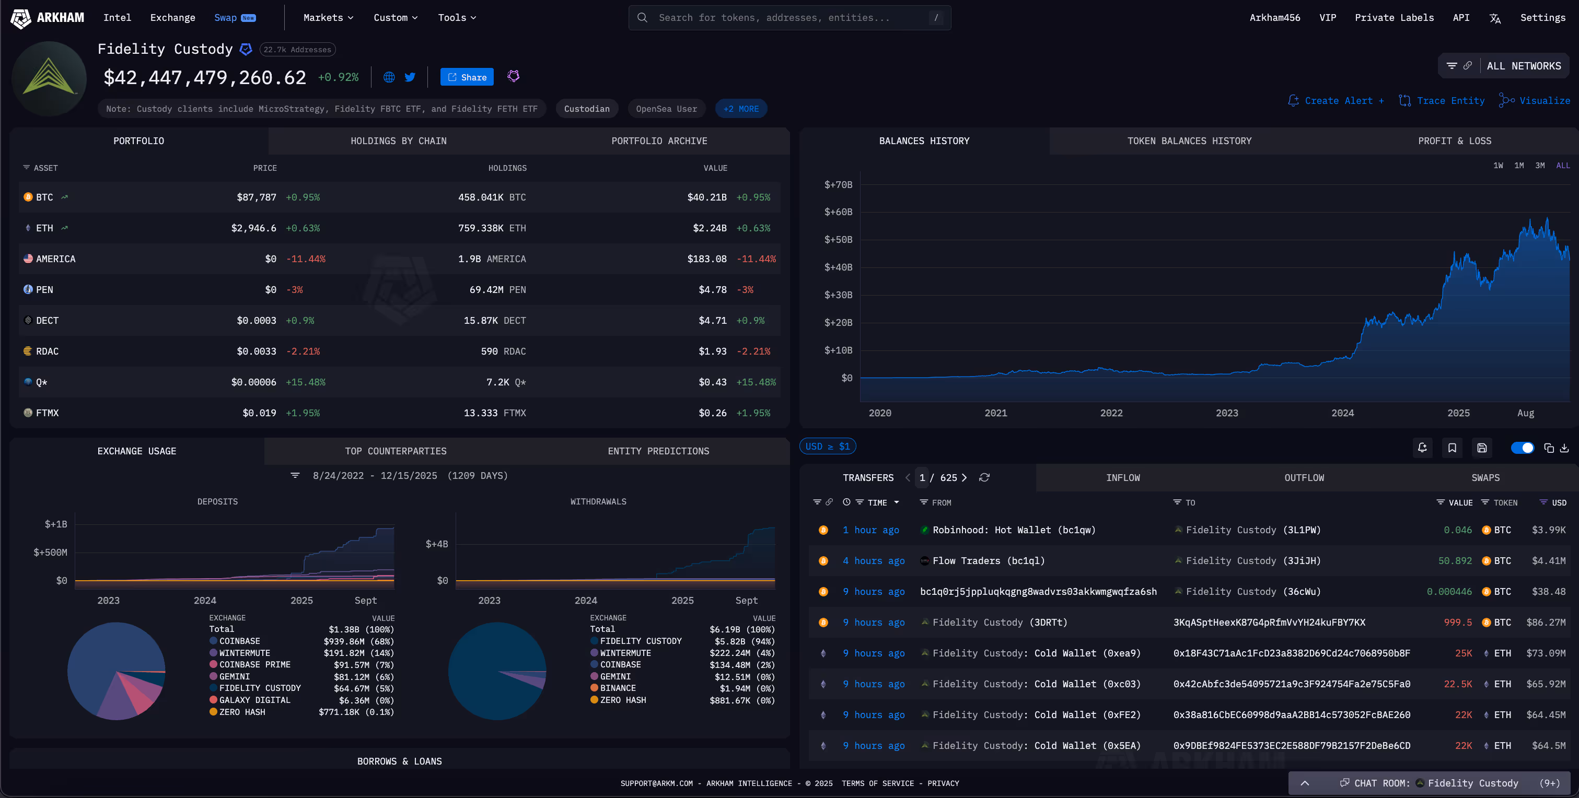
Task: Click the copy icon beside the toggle
Action: [1549, 448]
